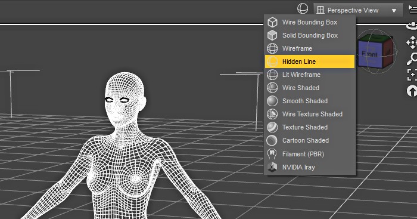Choose Solid Bounding Box option

(310, 35)
